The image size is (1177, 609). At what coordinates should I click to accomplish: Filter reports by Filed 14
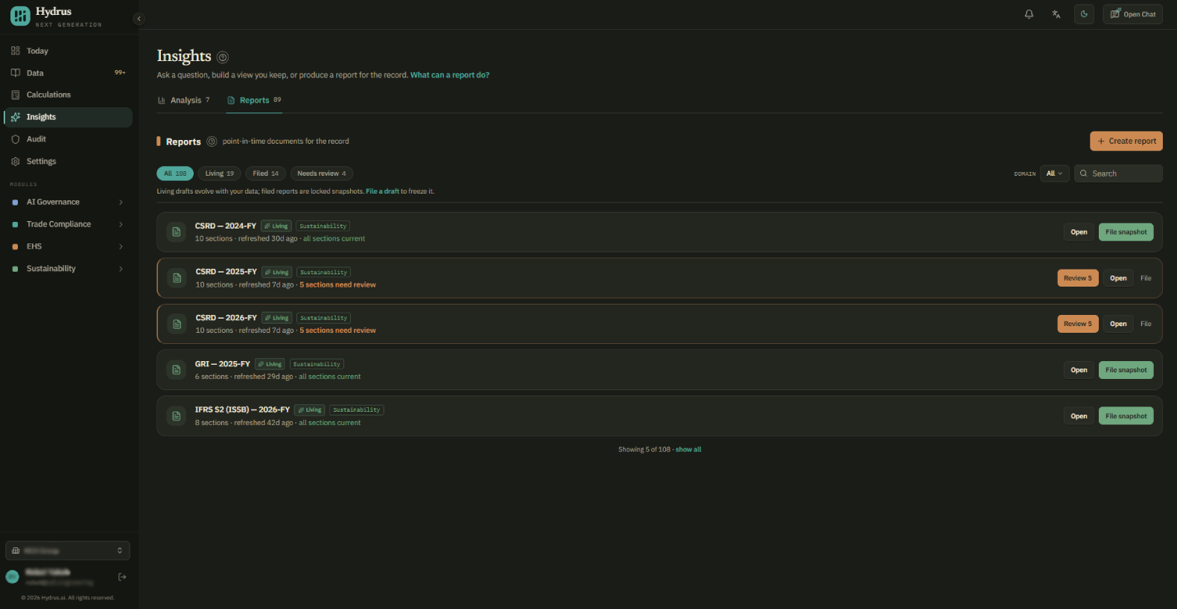pyautogui.click(x=265, y=173)
